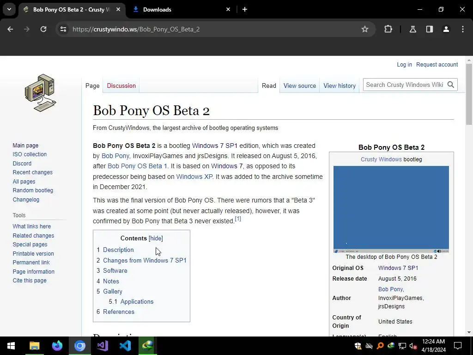The width and height of the screenshot is (473, 355).
Task: Open What links here tool
Action: tap(32, 226)
